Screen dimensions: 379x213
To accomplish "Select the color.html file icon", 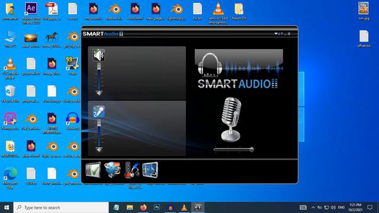I will click(135, 11).
